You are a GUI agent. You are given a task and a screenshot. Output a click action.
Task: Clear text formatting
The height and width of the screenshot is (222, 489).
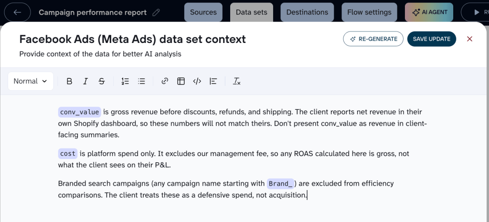point(237,81)
